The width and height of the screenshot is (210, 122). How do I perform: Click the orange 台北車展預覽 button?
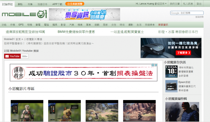[75, 4]
